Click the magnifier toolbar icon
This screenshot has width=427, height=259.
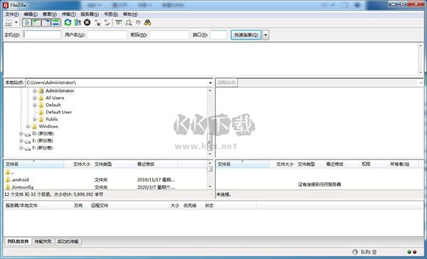129,23
